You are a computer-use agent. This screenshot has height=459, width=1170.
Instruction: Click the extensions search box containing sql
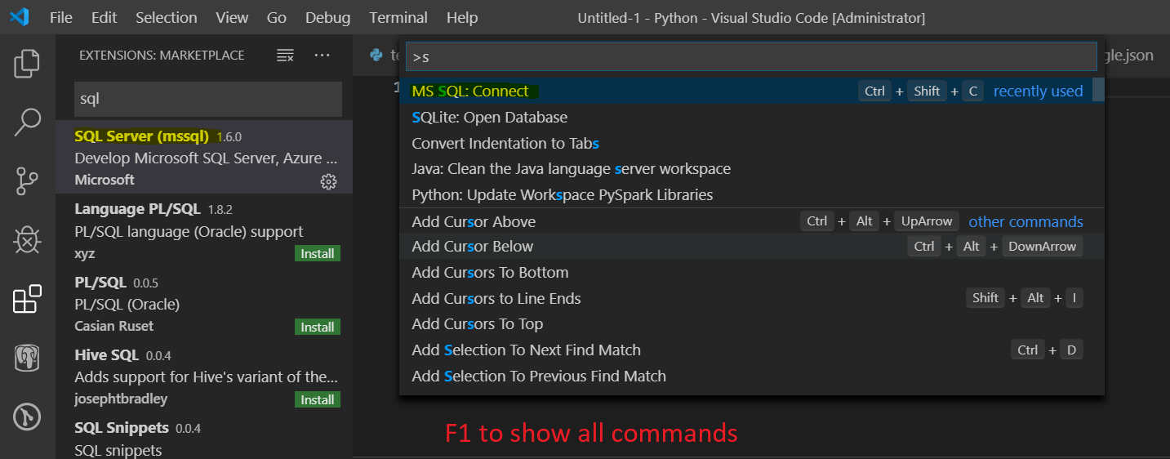[x=207, y=99]
